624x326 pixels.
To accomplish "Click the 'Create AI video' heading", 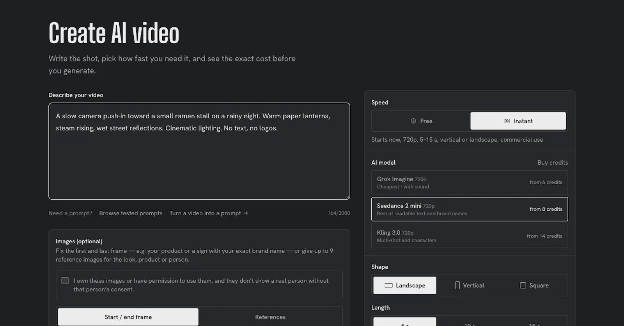I will 114,33.
